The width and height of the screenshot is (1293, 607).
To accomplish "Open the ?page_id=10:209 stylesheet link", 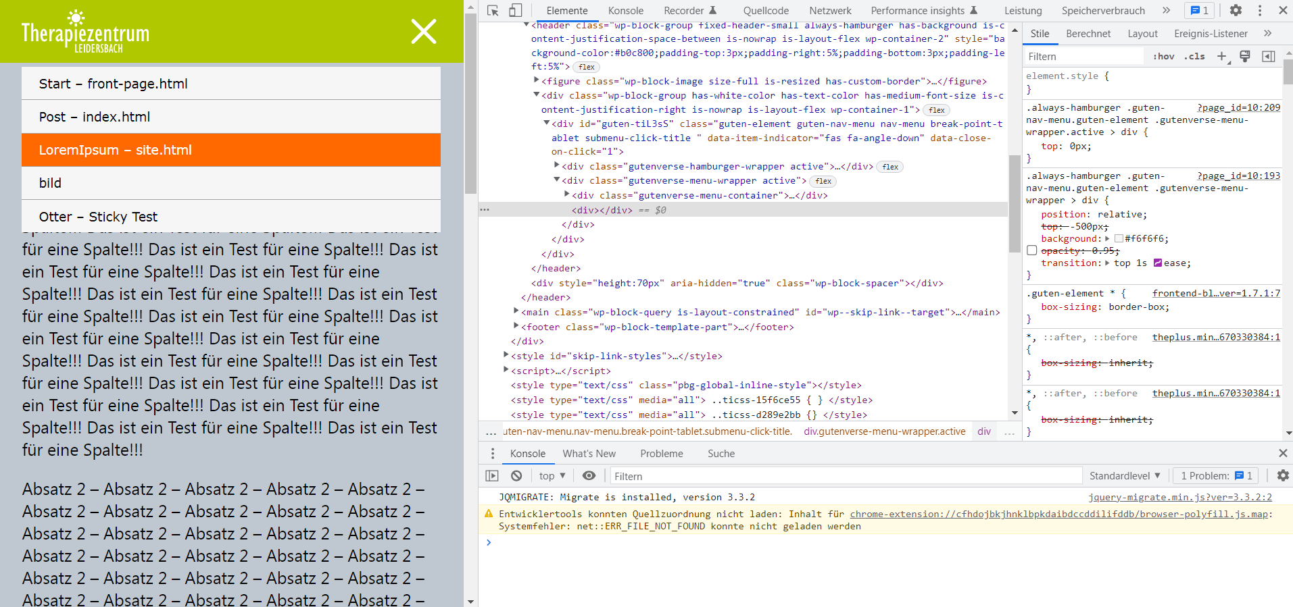I will 1239,107.
